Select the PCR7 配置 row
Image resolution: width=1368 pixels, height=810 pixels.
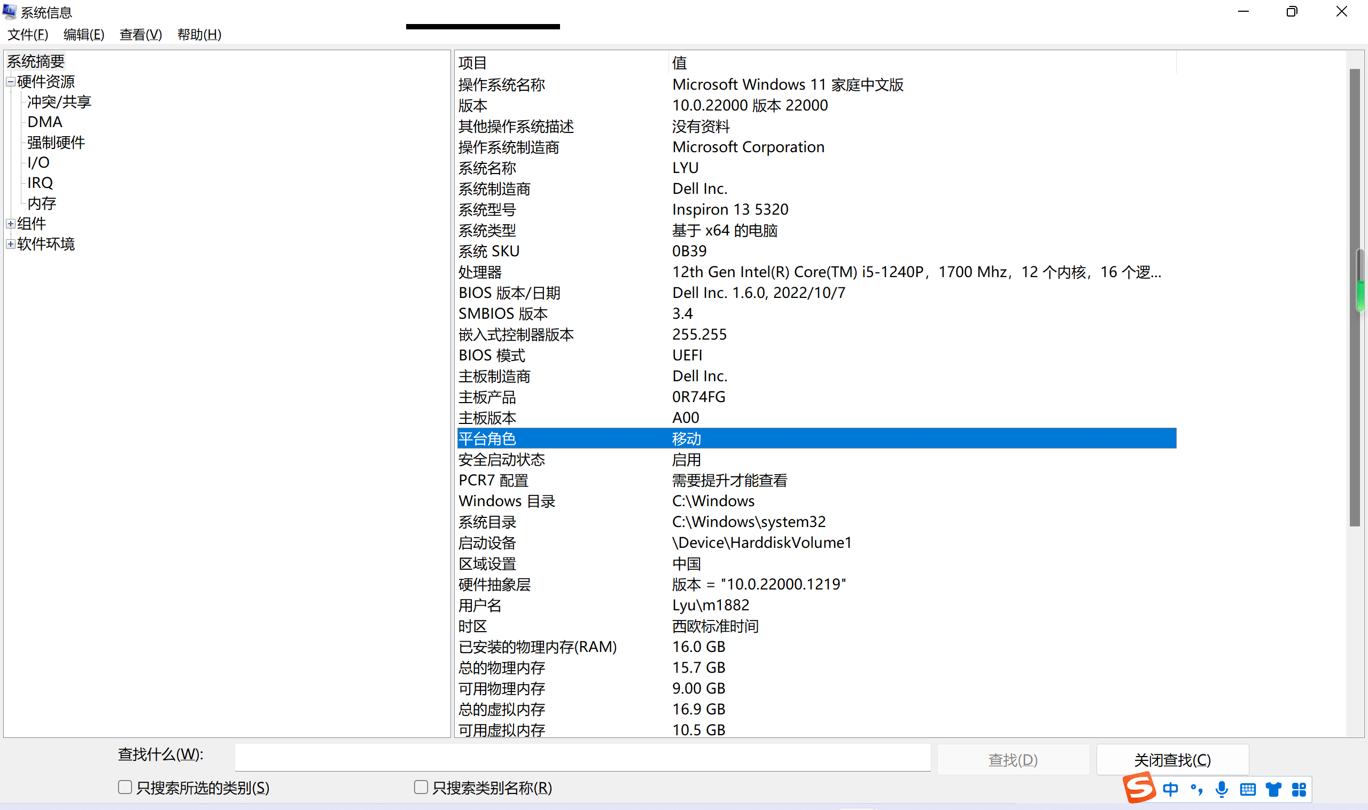pyautogui.click(x=817, y=481)
